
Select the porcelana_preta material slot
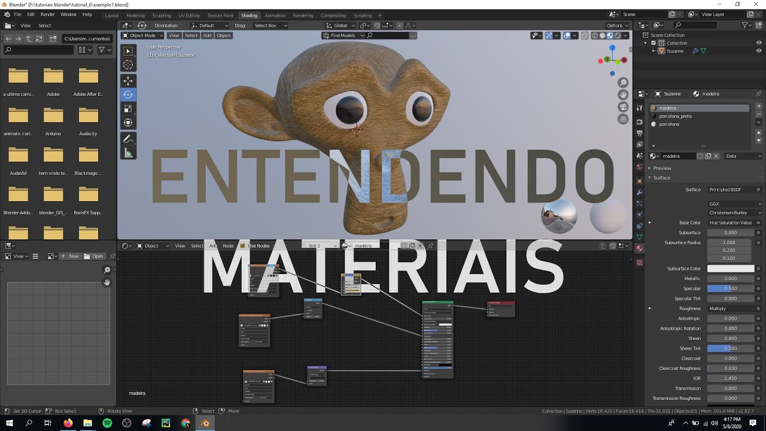tap(700, 116)
